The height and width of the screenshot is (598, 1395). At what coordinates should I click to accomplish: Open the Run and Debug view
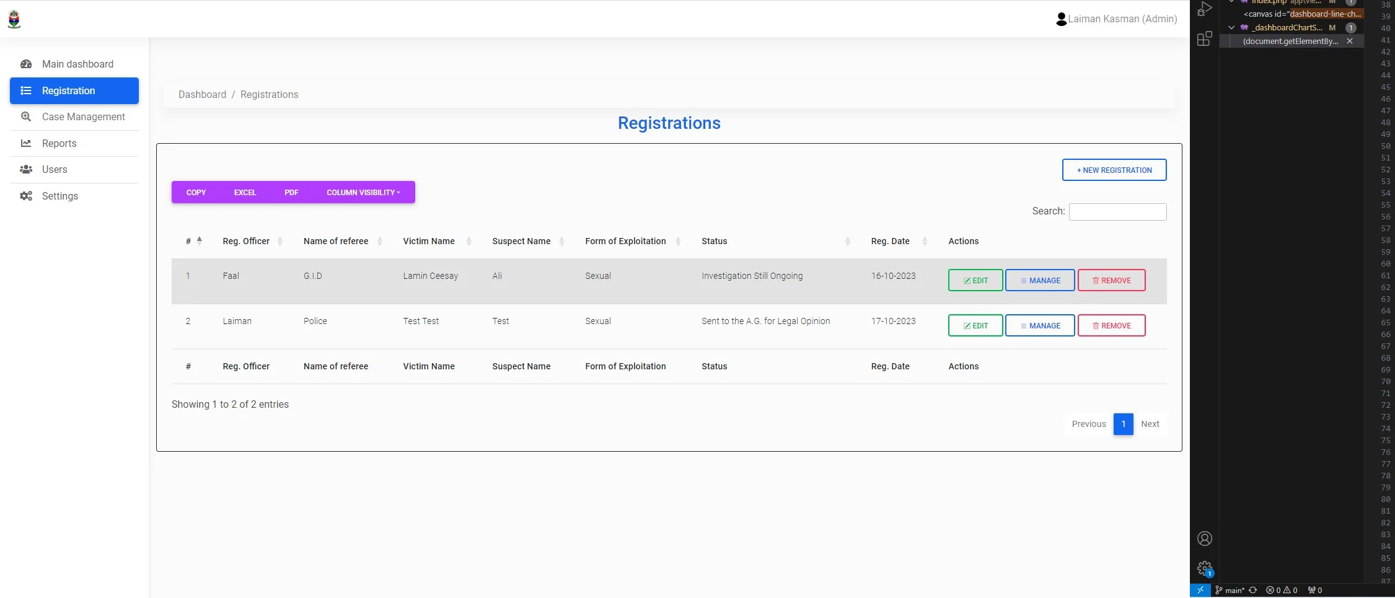coord(1205,9)
